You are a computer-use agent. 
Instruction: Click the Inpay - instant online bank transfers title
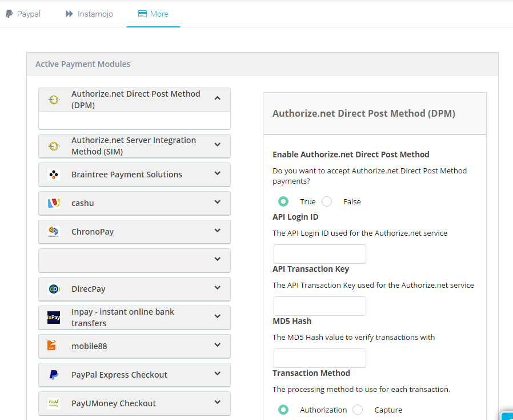(123, 318)
